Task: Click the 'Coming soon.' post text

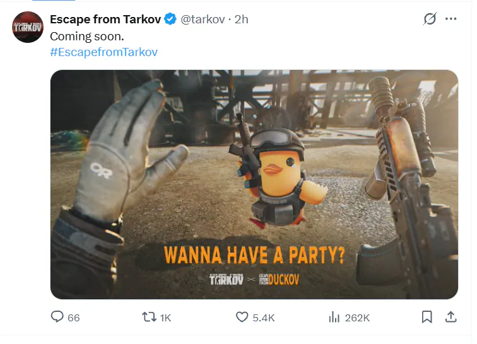Action: pos(87,36)
